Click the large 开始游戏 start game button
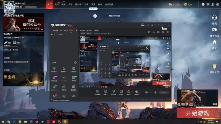The height and width of the screenshot is (124, 221). coord(198,113)
